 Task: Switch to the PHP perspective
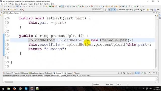click(157, 10)
